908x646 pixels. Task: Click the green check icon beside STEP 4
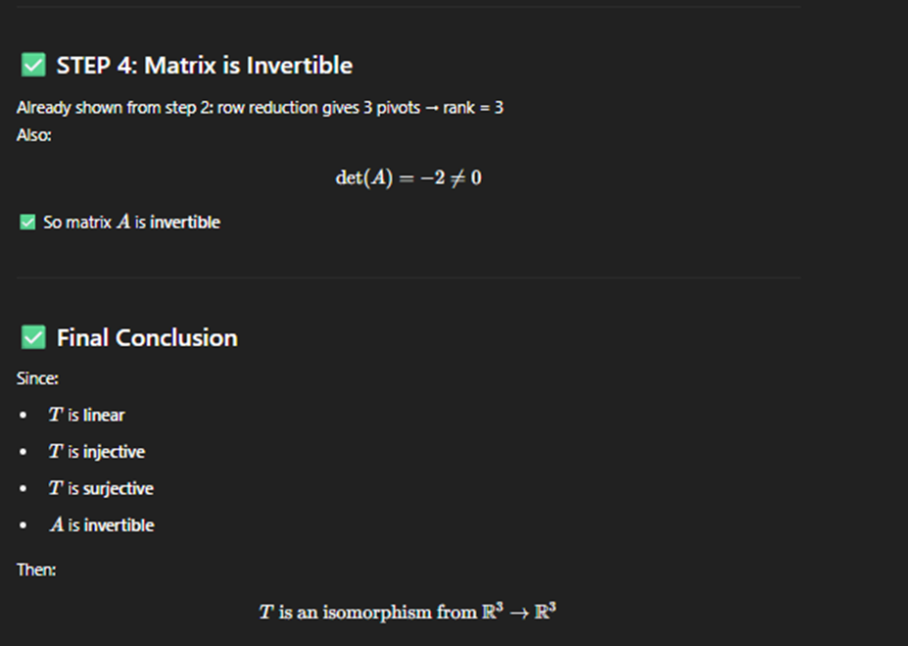(x=33, y=65)
